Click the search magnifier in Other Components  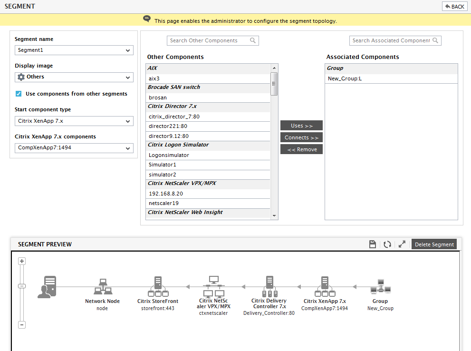click(x=253, y=40)
